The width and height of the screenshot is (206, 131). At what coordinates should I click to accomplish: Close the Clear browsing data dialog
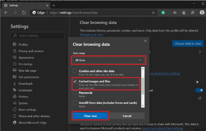click(145, 41)
